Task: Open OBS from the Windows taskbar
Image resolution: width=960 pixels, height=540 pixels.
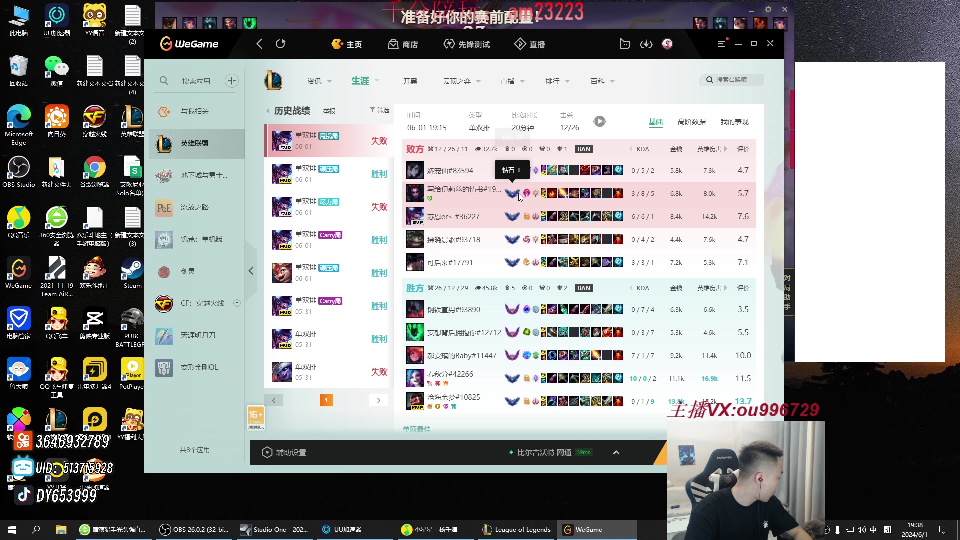Action: (x=194, y=529)
